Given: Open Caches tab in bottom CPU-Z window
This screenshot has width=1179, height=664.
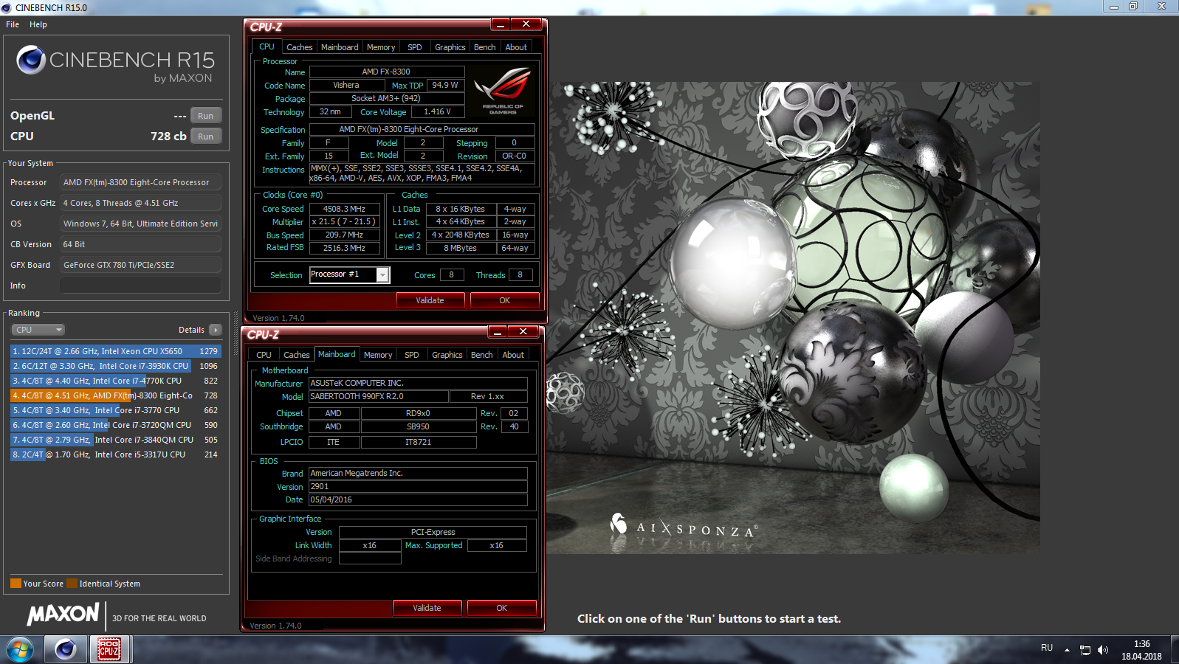Looking at the screenshot, I should [297, 355].
